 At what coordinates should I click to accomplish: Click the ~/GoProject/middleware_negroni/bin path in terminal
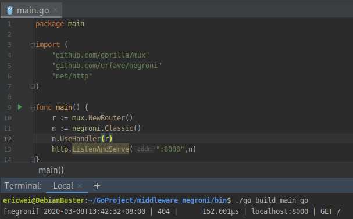point(158,200)
